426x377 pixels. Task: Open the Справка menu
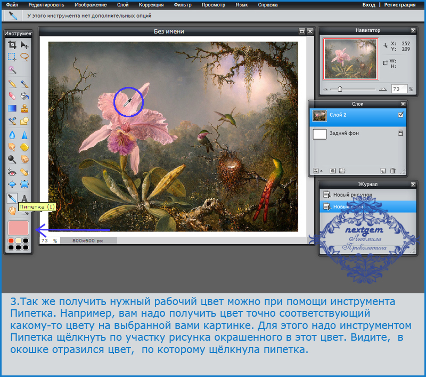pos(268,5)
